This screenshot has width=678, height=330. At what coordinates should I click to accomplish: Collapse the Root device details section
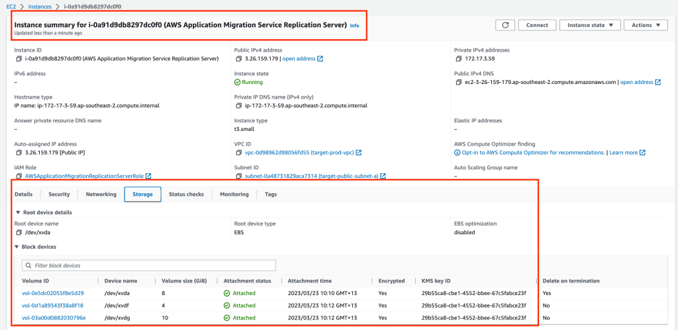19,212
